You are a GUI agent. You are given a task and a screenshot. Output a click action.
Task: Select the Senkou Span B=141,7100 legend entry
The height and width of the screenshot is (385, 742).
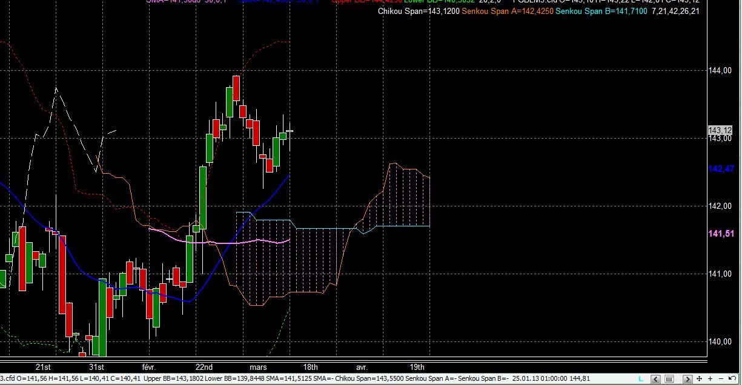click(x=601, y=12)
